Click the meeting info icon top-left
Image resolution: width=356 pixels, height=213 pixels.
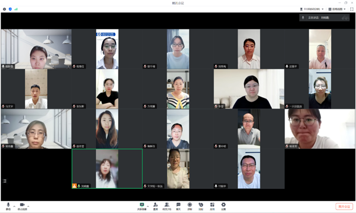point(5,9)
